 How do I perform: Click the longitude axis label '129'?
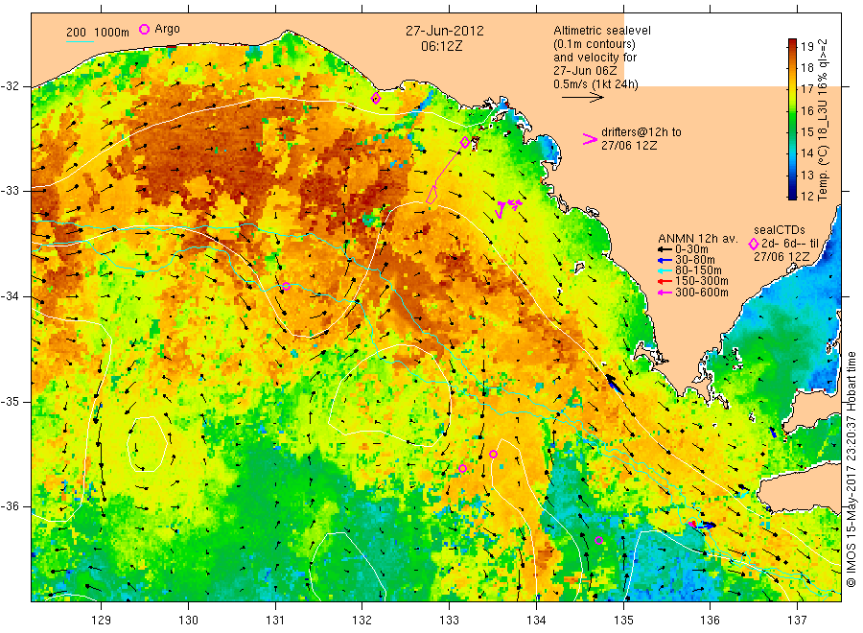click(x=102, y=621)
